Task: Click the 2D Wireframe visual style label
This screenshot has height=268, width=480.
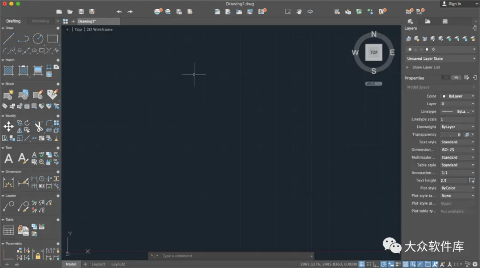Action: [100, 29]
